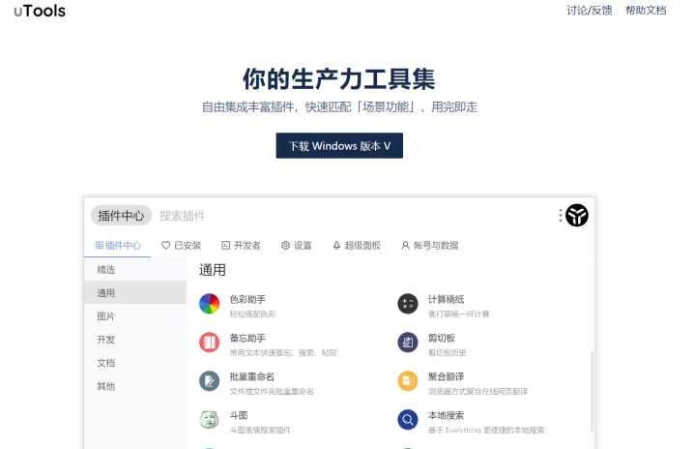The image size is (696, 449).
Task: Click the 批量重命名 pencil icon
Action: click(x=210, y=381)
